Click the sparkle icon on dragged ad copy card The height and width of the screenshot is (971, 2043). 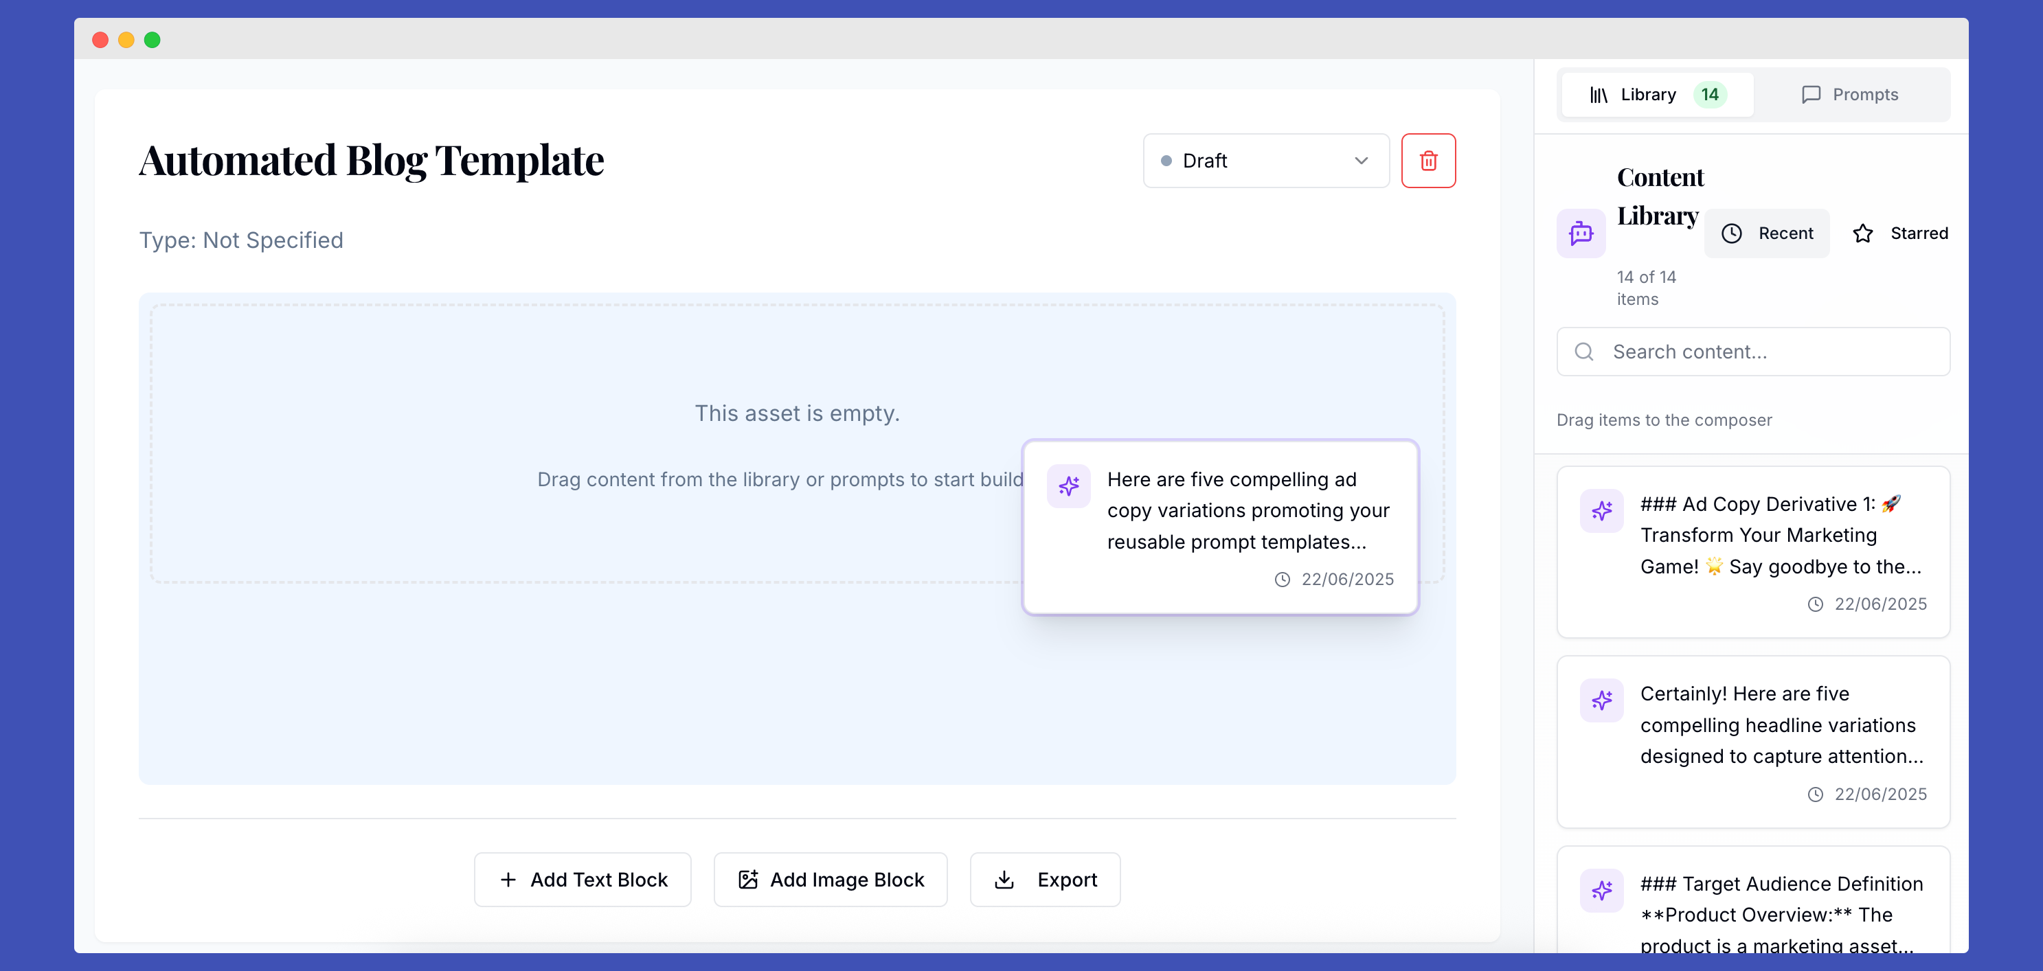pyautogui.click(x=1068, y=485)
